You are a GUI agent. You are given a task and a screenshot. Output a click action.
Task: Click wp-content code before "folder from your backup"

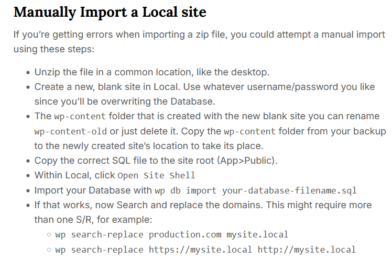coord(249,131)
